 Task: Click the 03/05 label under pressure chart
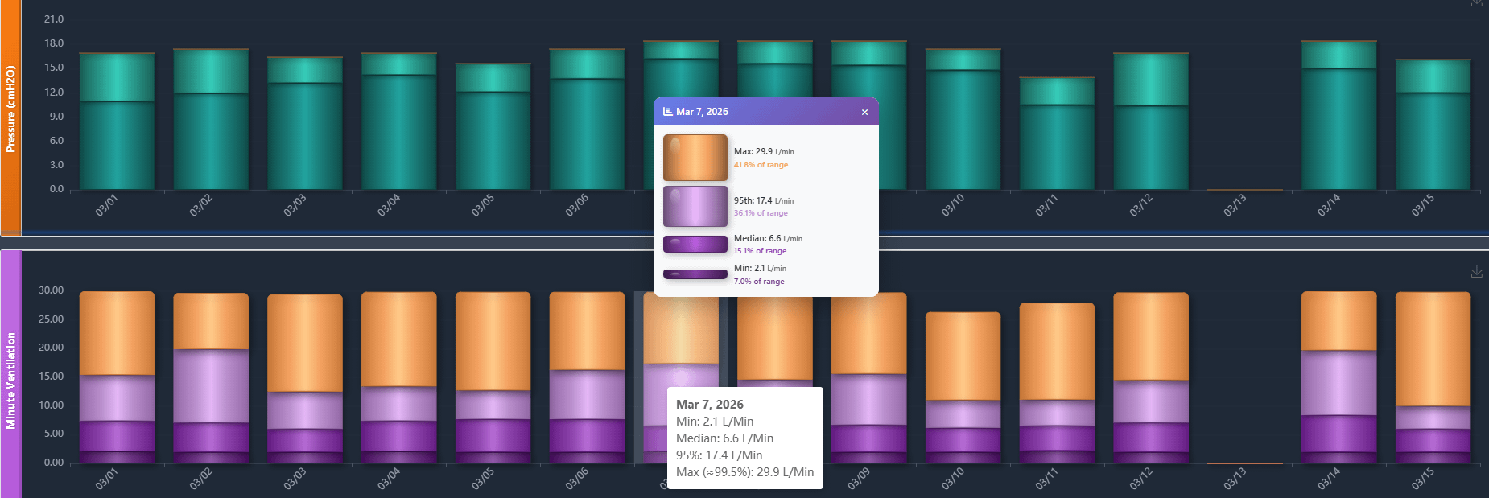tap(483, 205)
